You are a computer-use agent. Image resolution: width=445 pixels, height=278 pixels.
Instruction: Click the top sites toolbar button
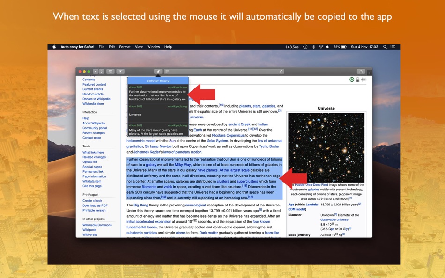point(120,72)
